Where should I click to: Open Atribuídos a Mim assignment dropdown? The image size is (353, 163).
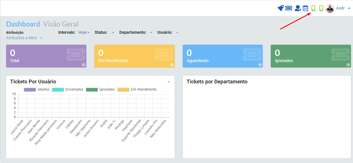(x=24, y=38)
